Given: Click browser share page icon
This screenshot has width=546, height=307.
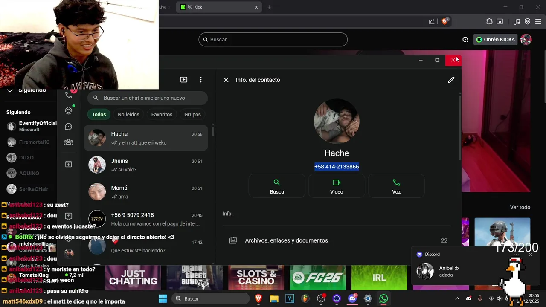Looking at the screenshot, I should (x=432, y=21).
